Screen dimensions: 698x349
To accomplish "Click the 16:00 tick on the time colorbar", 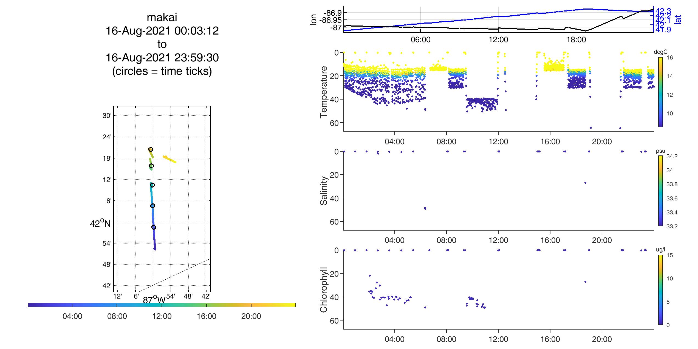I will tap(207, 316).
